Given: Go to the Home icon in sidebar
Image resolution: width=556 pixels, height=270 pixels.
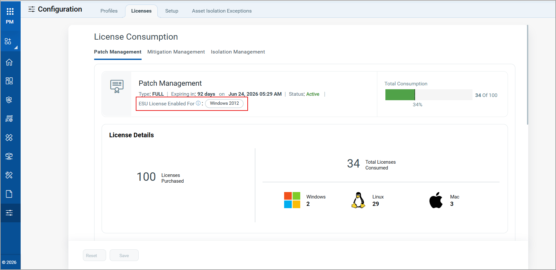Looking at the screenshot, I should (x=9, y=62).
